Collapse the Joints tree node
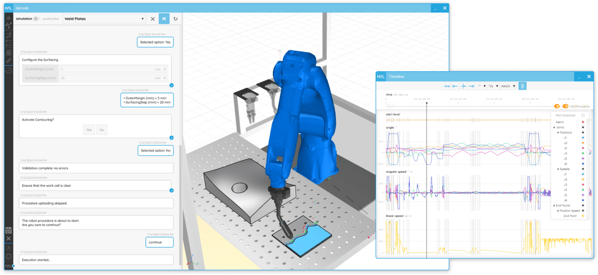 (553, 127)
